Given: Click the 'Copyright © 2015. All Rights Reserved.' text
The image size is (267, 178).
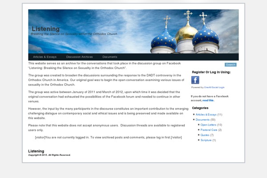Looking at the screenshot, I should point(49,155).
